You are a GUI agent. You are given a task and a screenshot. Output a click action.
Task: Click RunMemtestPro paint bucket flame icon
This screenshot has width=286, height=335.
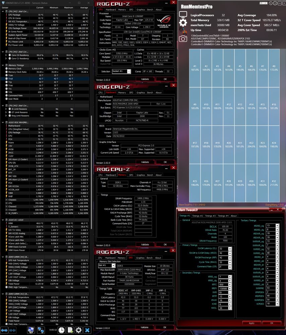pyautogui.click(x=183, y=31)
